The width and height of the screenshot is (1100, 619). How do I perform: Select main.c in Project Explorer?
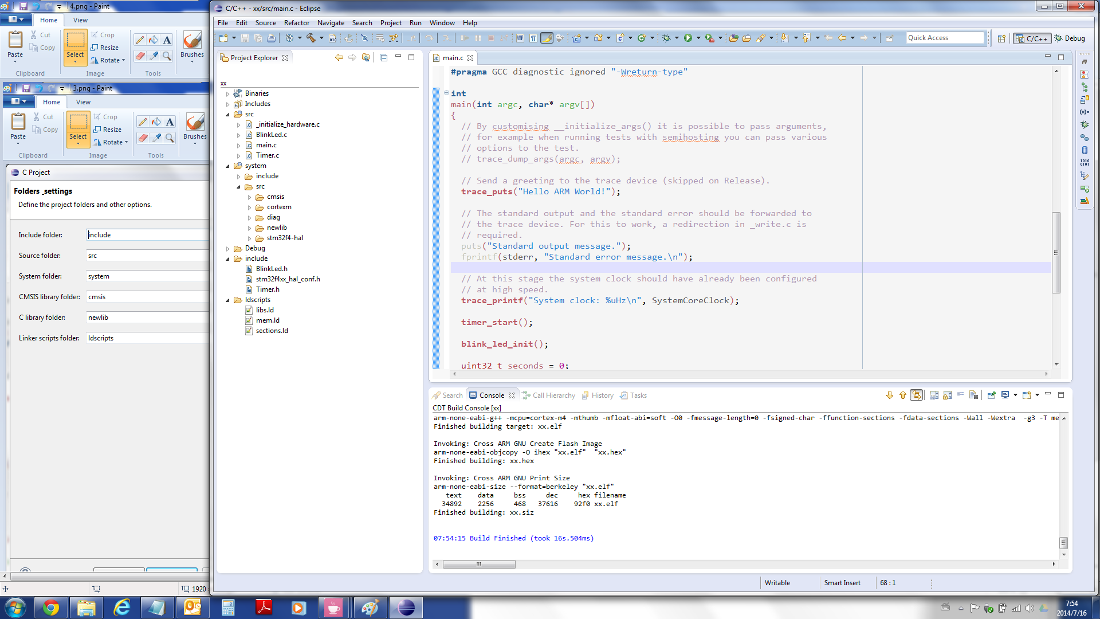click(x=266, y=145)
